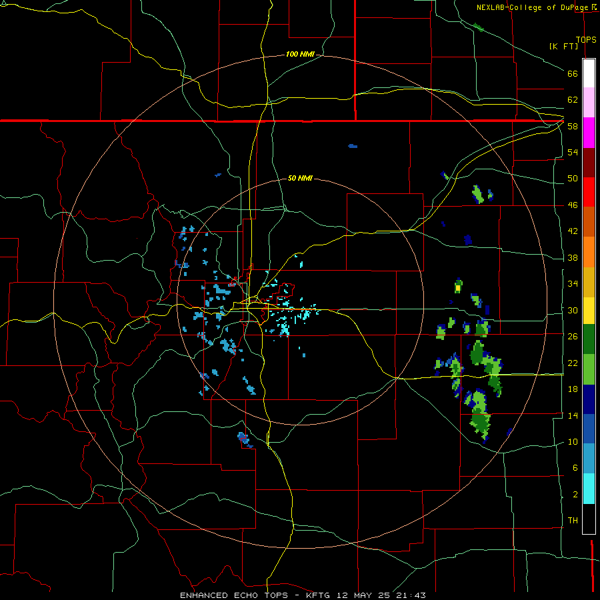Click the medium royal blue legend swatch

(589, 429)
